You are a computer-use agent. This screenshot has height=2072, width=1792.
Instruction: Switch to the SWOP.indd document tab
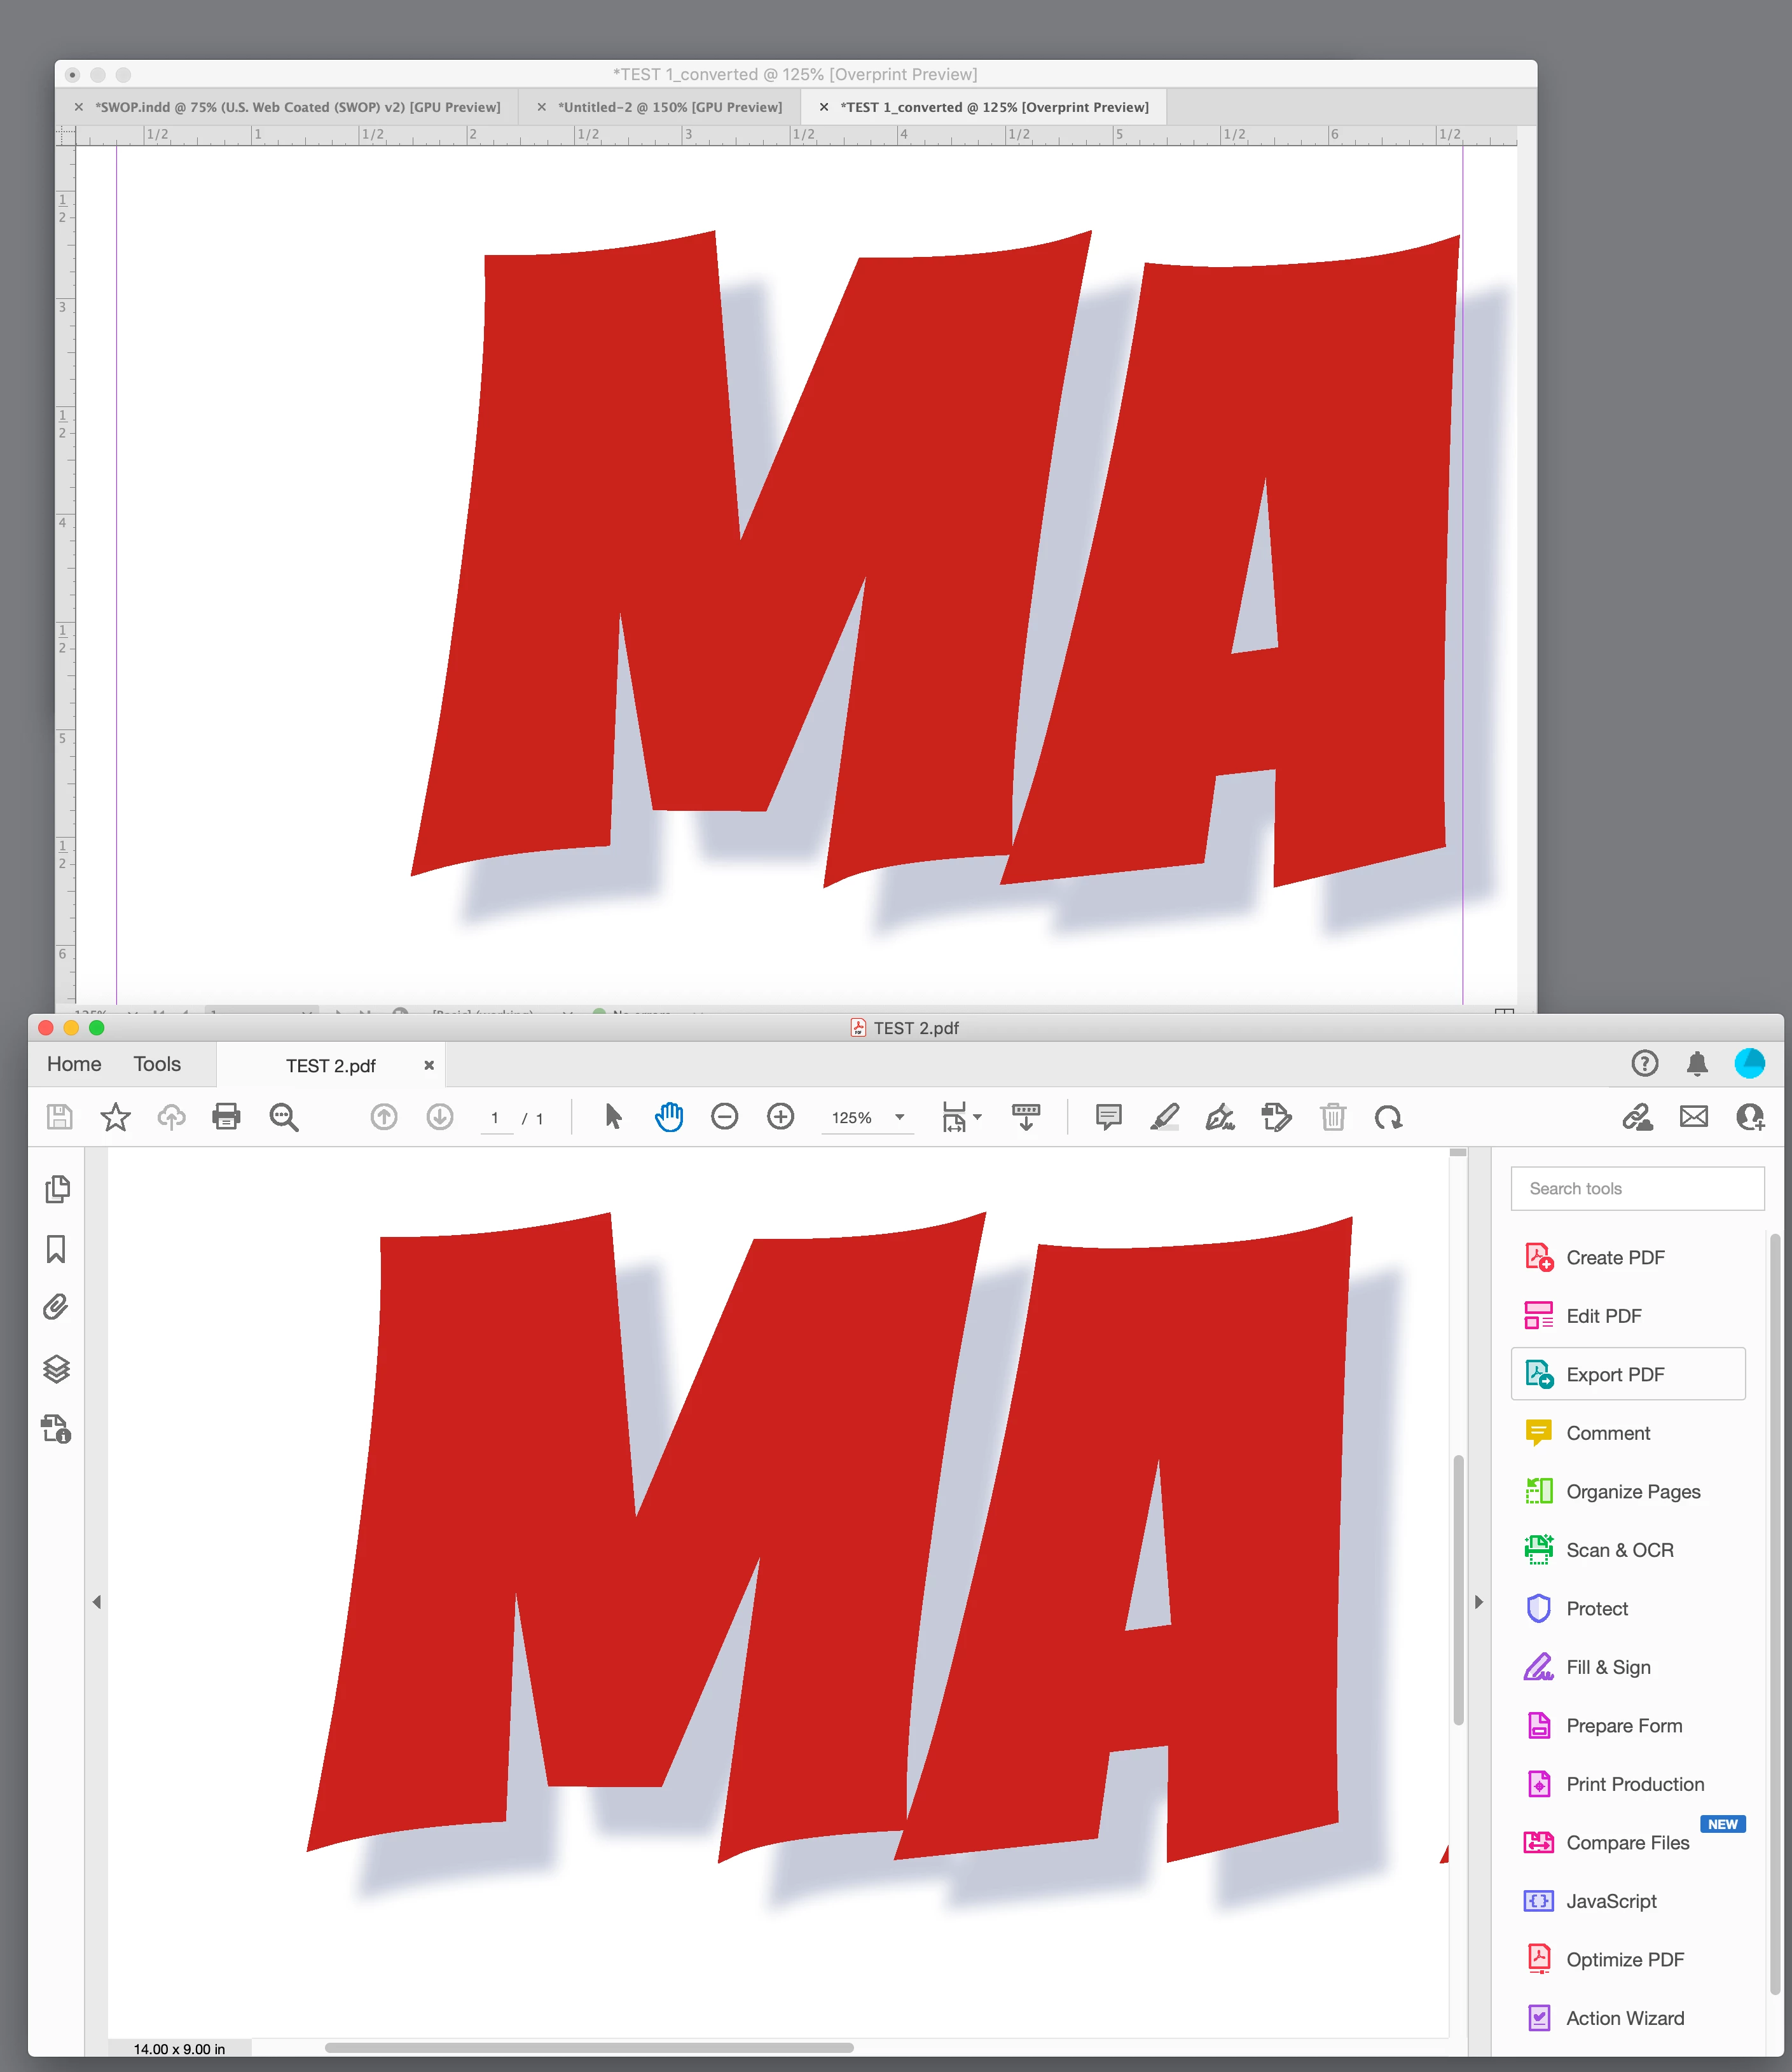(x=297, y=107)
